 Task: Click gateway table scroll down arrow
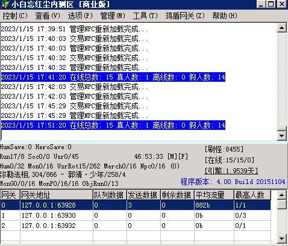[x=281, y=238]
